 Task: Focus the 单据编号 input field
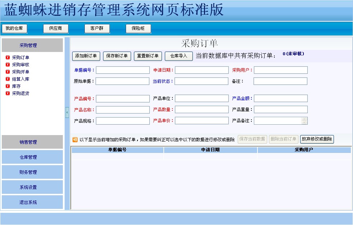(123, 70)
